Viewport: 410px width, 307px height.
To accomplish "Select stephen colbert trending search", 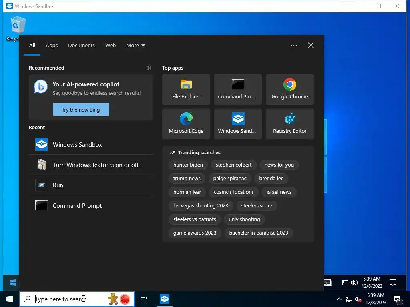I will [x=233, y=165].
